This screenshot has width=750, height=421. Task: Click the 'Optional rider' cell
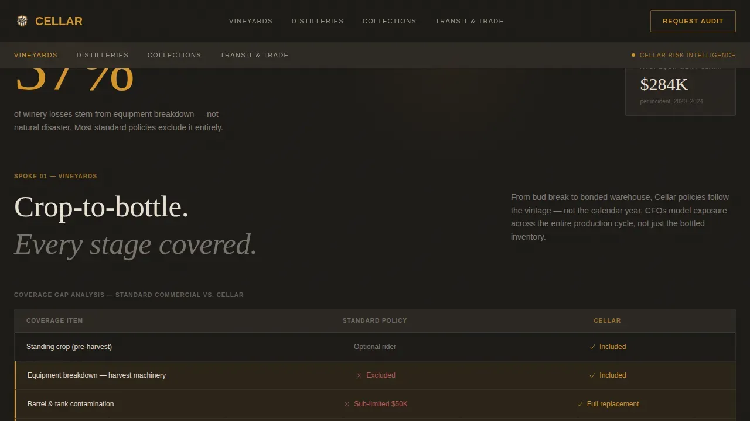[x=375, y=347]
